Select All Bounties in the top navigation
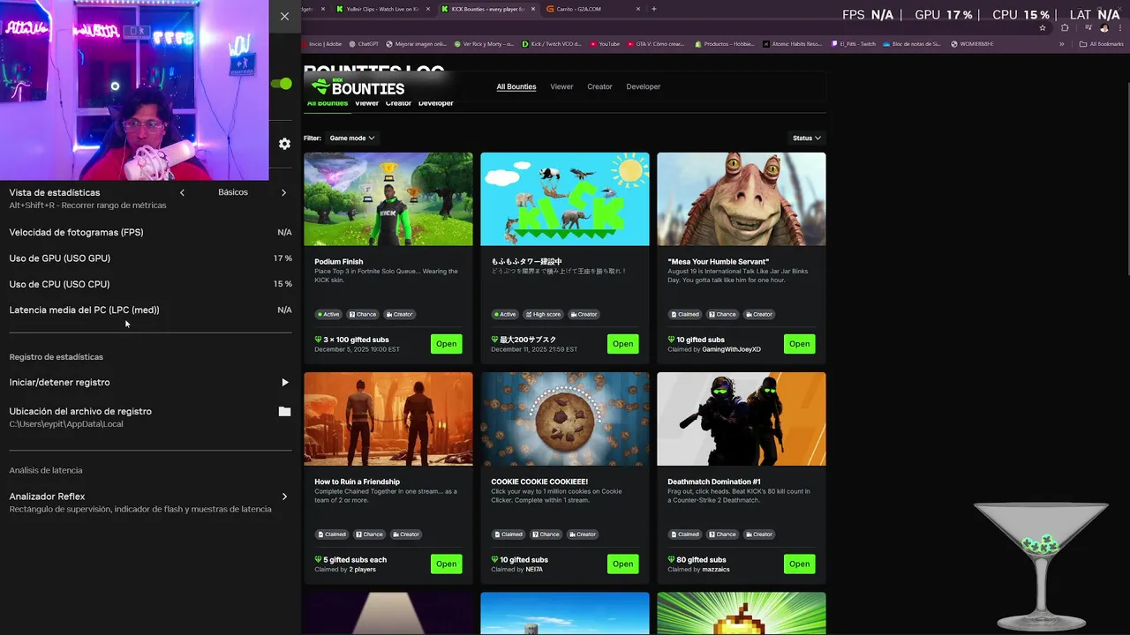This screenshot has height=635, width=1130. [x=516, y=86]
